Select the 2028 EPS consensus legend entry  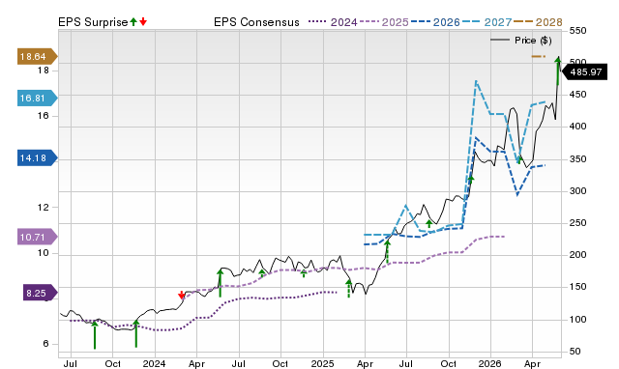point(538,22)
